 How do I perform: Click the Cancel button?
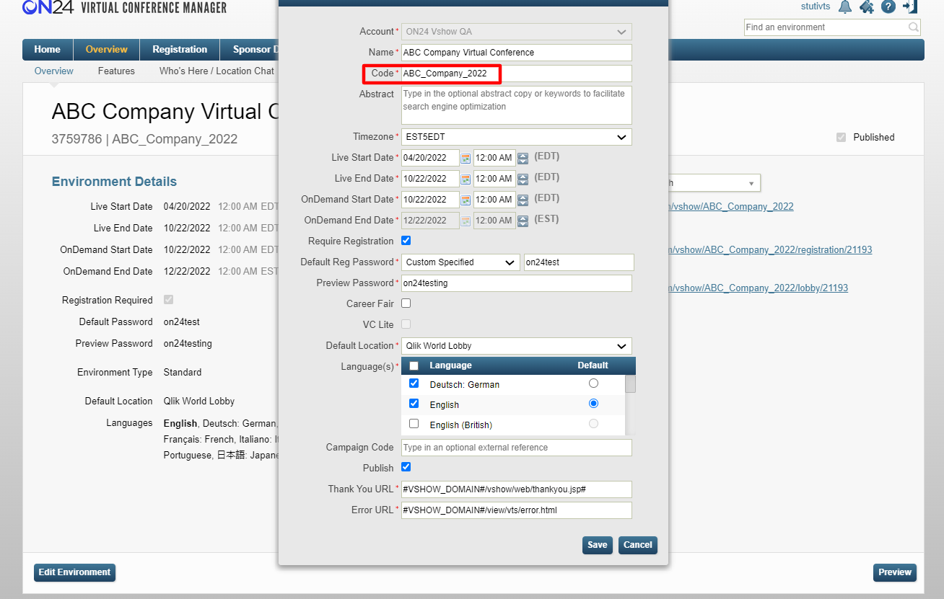pos(638,545)
